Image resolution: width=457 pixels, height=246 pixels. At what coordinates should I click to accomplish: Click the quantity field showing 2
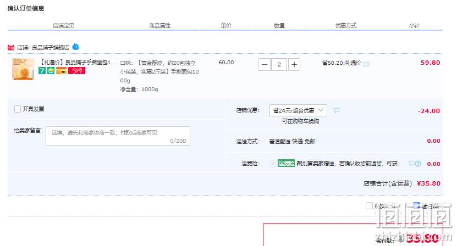[x=279, y=65]
